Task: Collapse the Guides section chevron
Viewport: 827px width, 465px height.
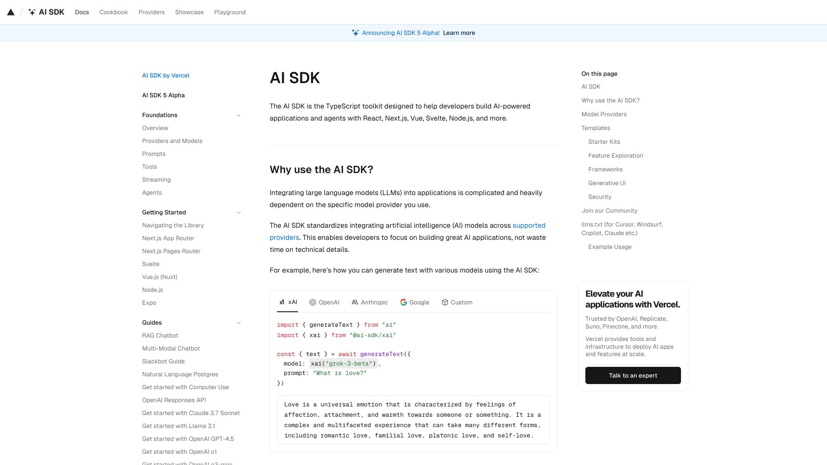Action: 239,323
